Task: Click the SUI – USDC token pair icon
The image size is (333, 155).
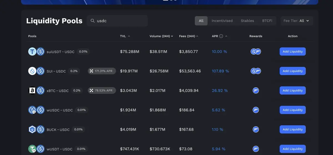Action: coord(36,71)
